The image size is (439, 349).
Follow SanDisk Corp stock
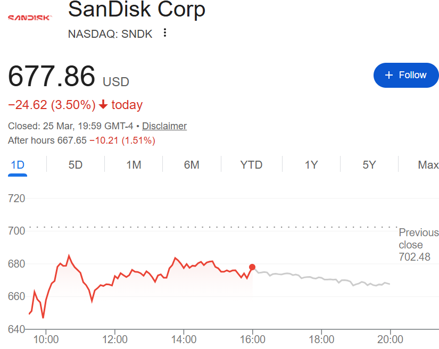click(x=406, y=75)
